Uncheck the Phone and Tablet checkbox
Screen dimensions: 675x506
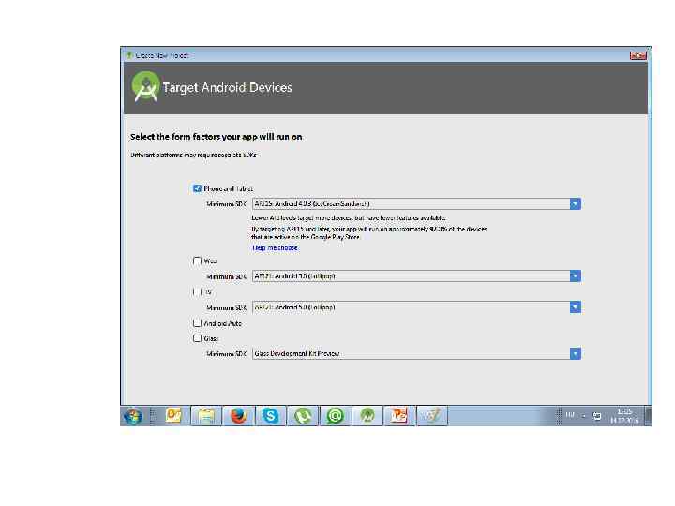(197, 188)
